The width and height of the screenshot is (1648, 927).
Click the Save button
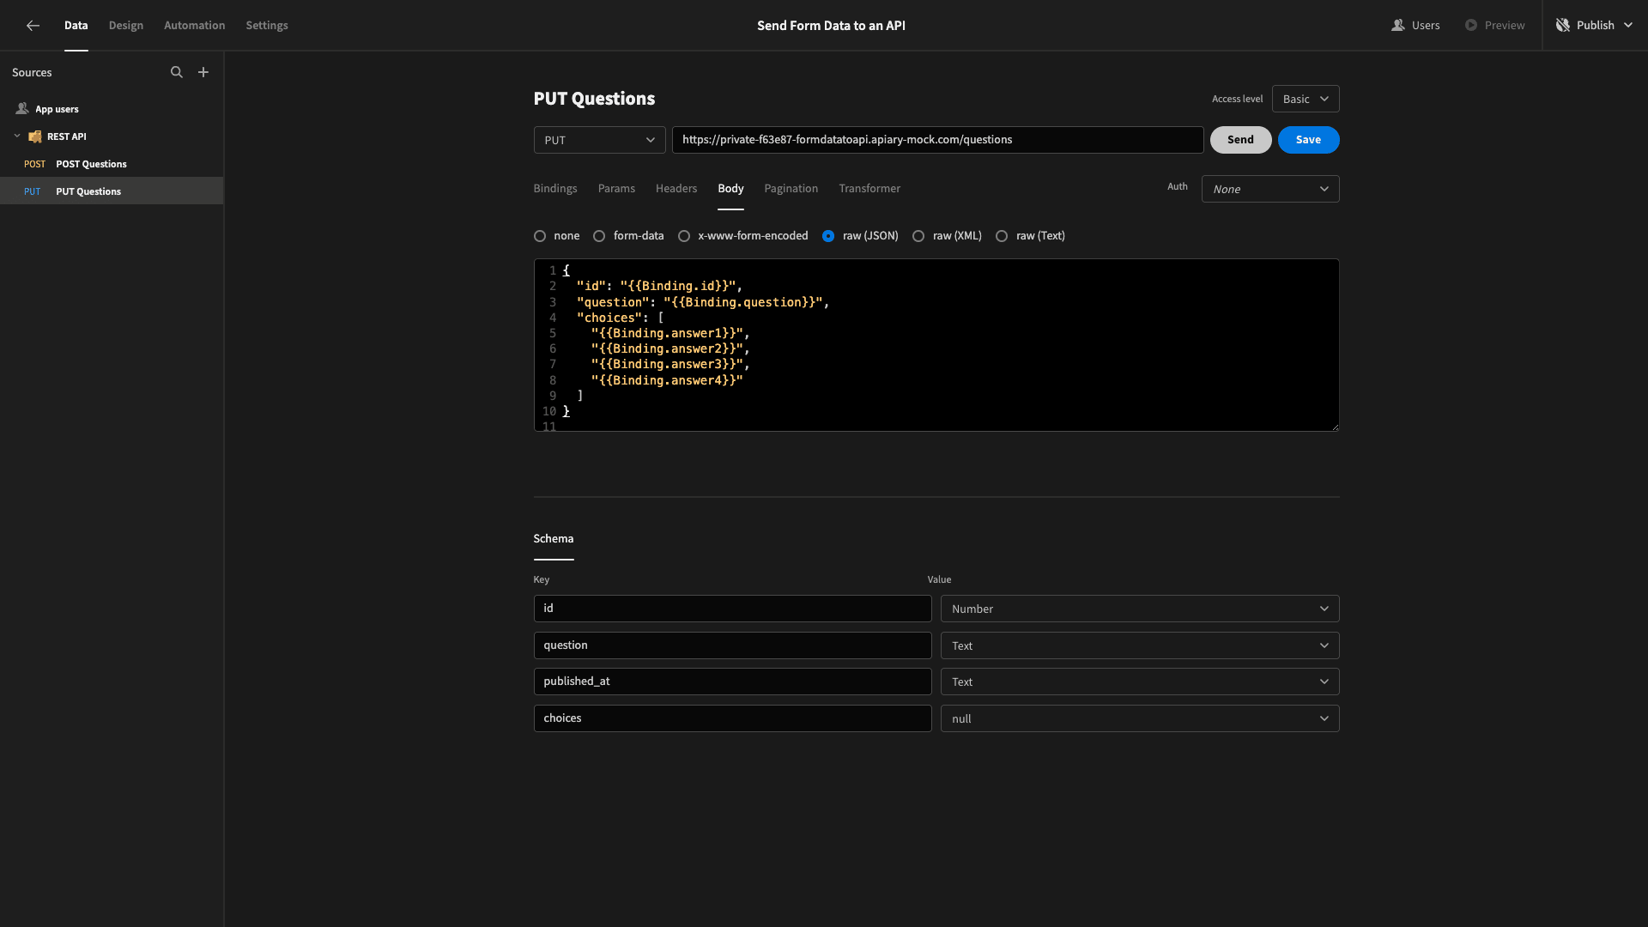click(1308, 139)
